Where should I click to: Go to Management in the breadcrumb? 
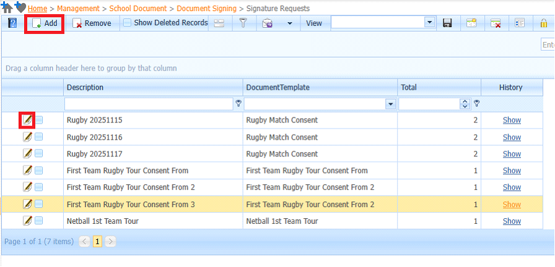click(78, 9)
